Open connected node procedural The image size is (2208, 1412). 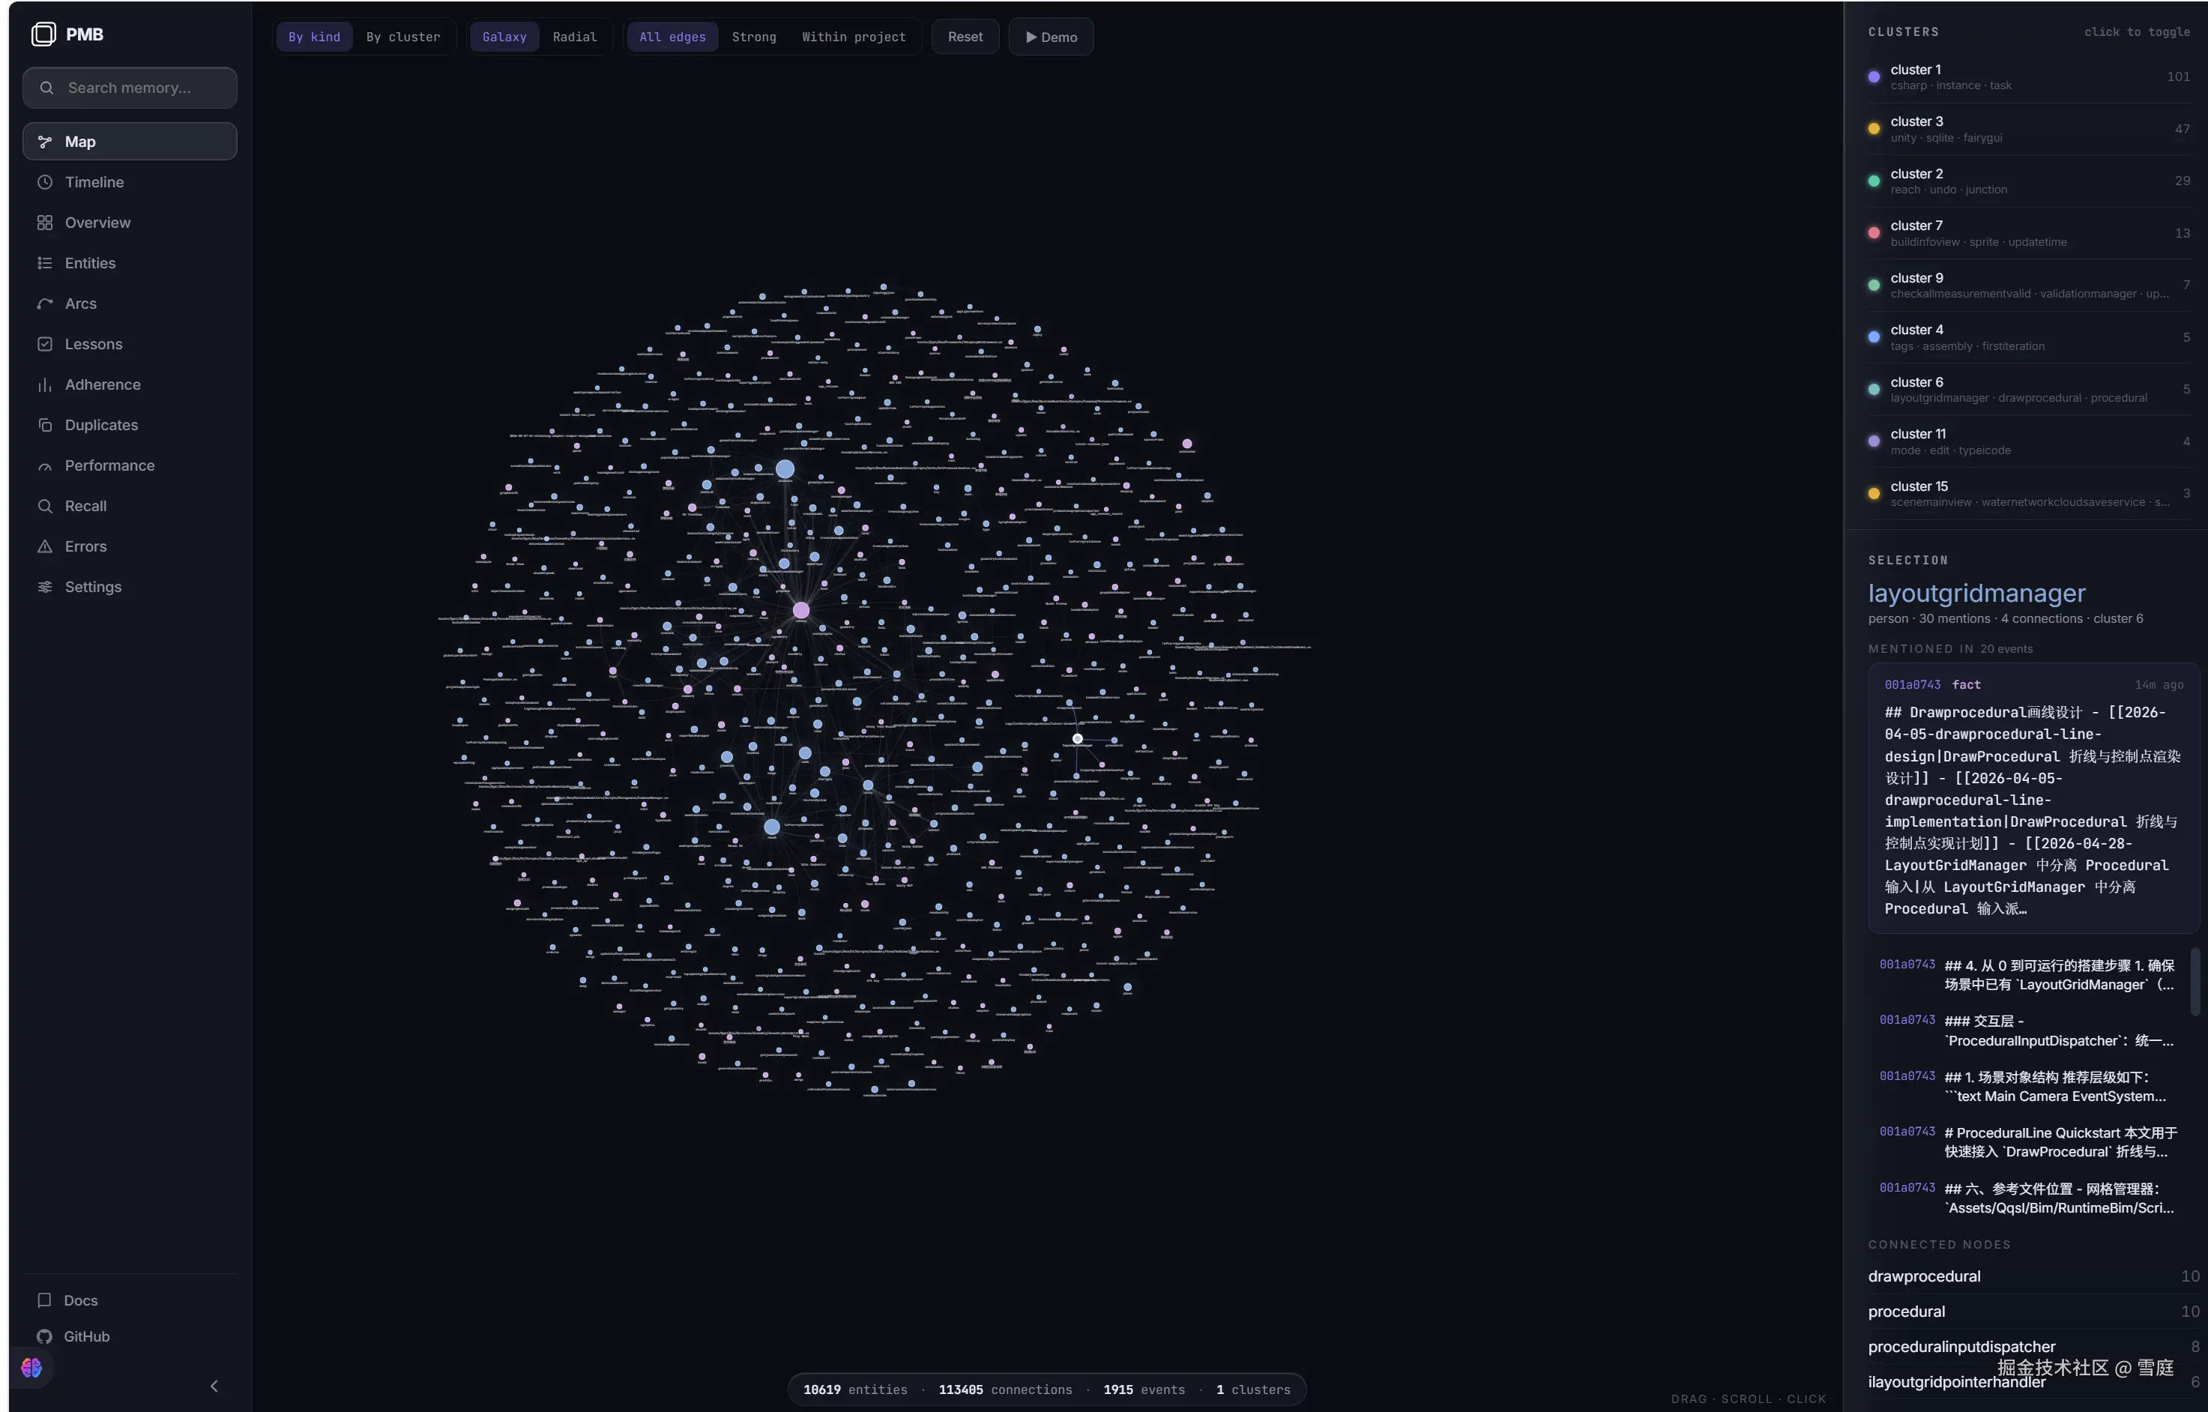[2033, 1311]
